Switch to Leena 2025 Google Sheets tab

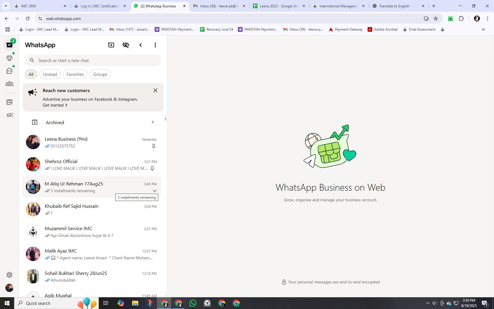pyautogui.click(x=279, y=6)
